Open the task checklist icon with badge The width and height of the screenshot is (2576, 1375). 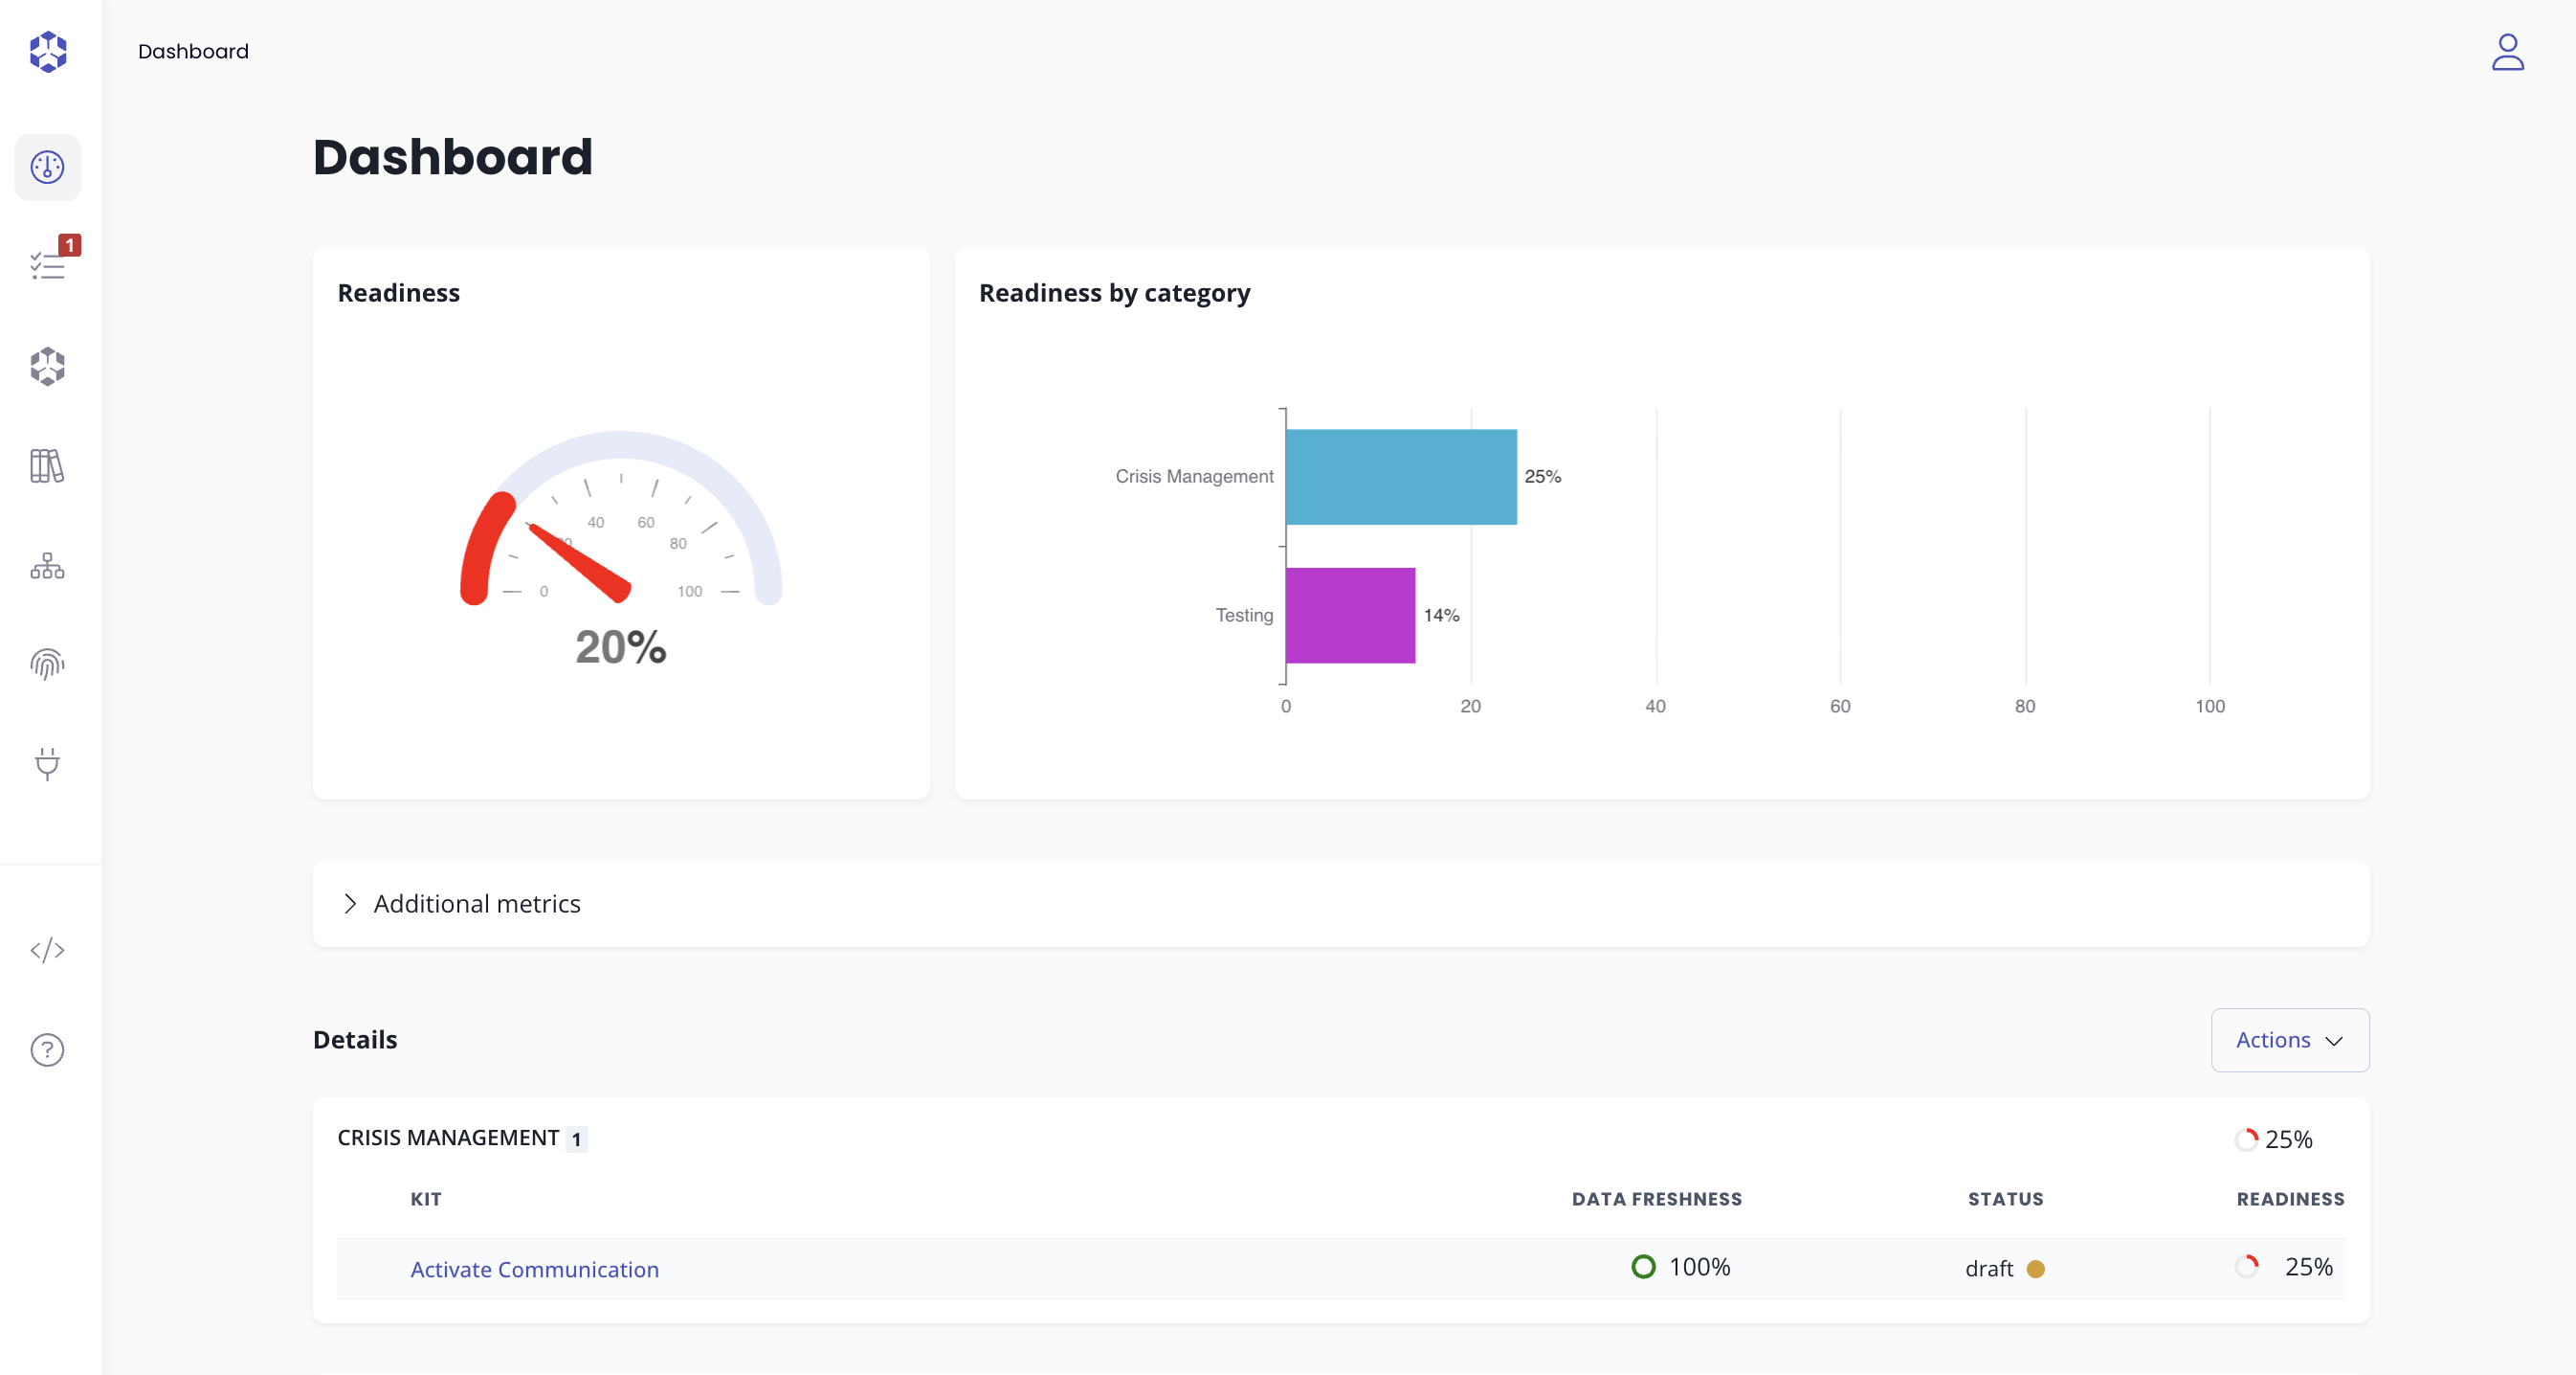(47, 265)
